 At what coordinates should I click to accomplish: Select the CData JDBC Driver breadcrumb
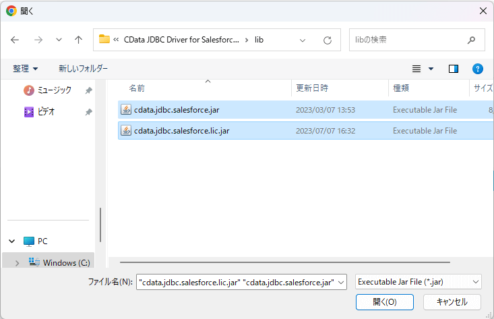[x=181, y=40]
